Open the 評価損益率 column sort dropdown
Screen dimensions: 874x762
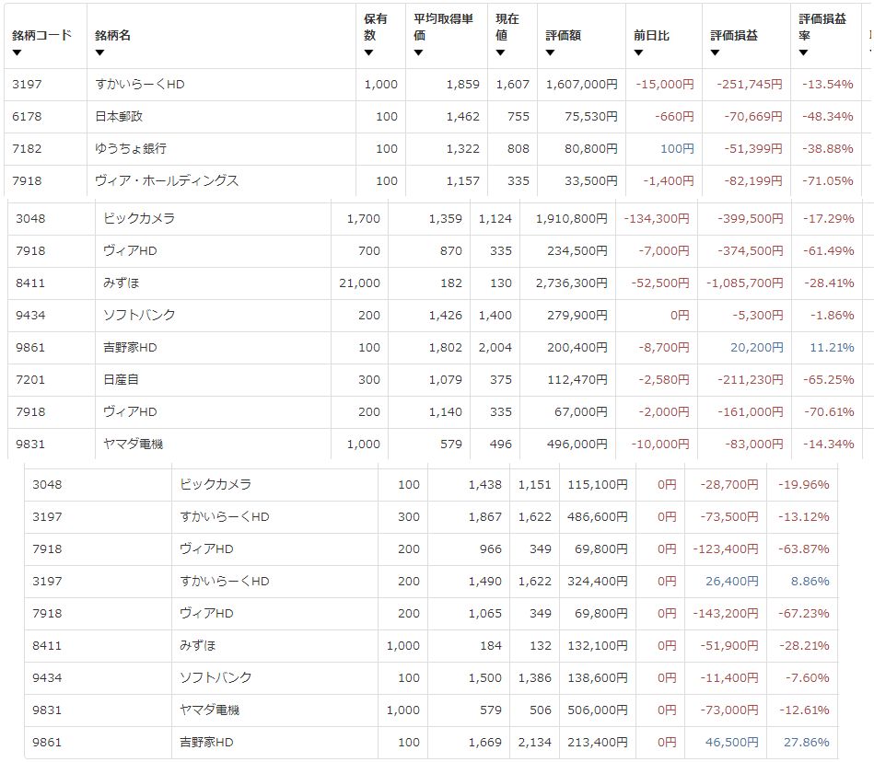pos(803,52)
